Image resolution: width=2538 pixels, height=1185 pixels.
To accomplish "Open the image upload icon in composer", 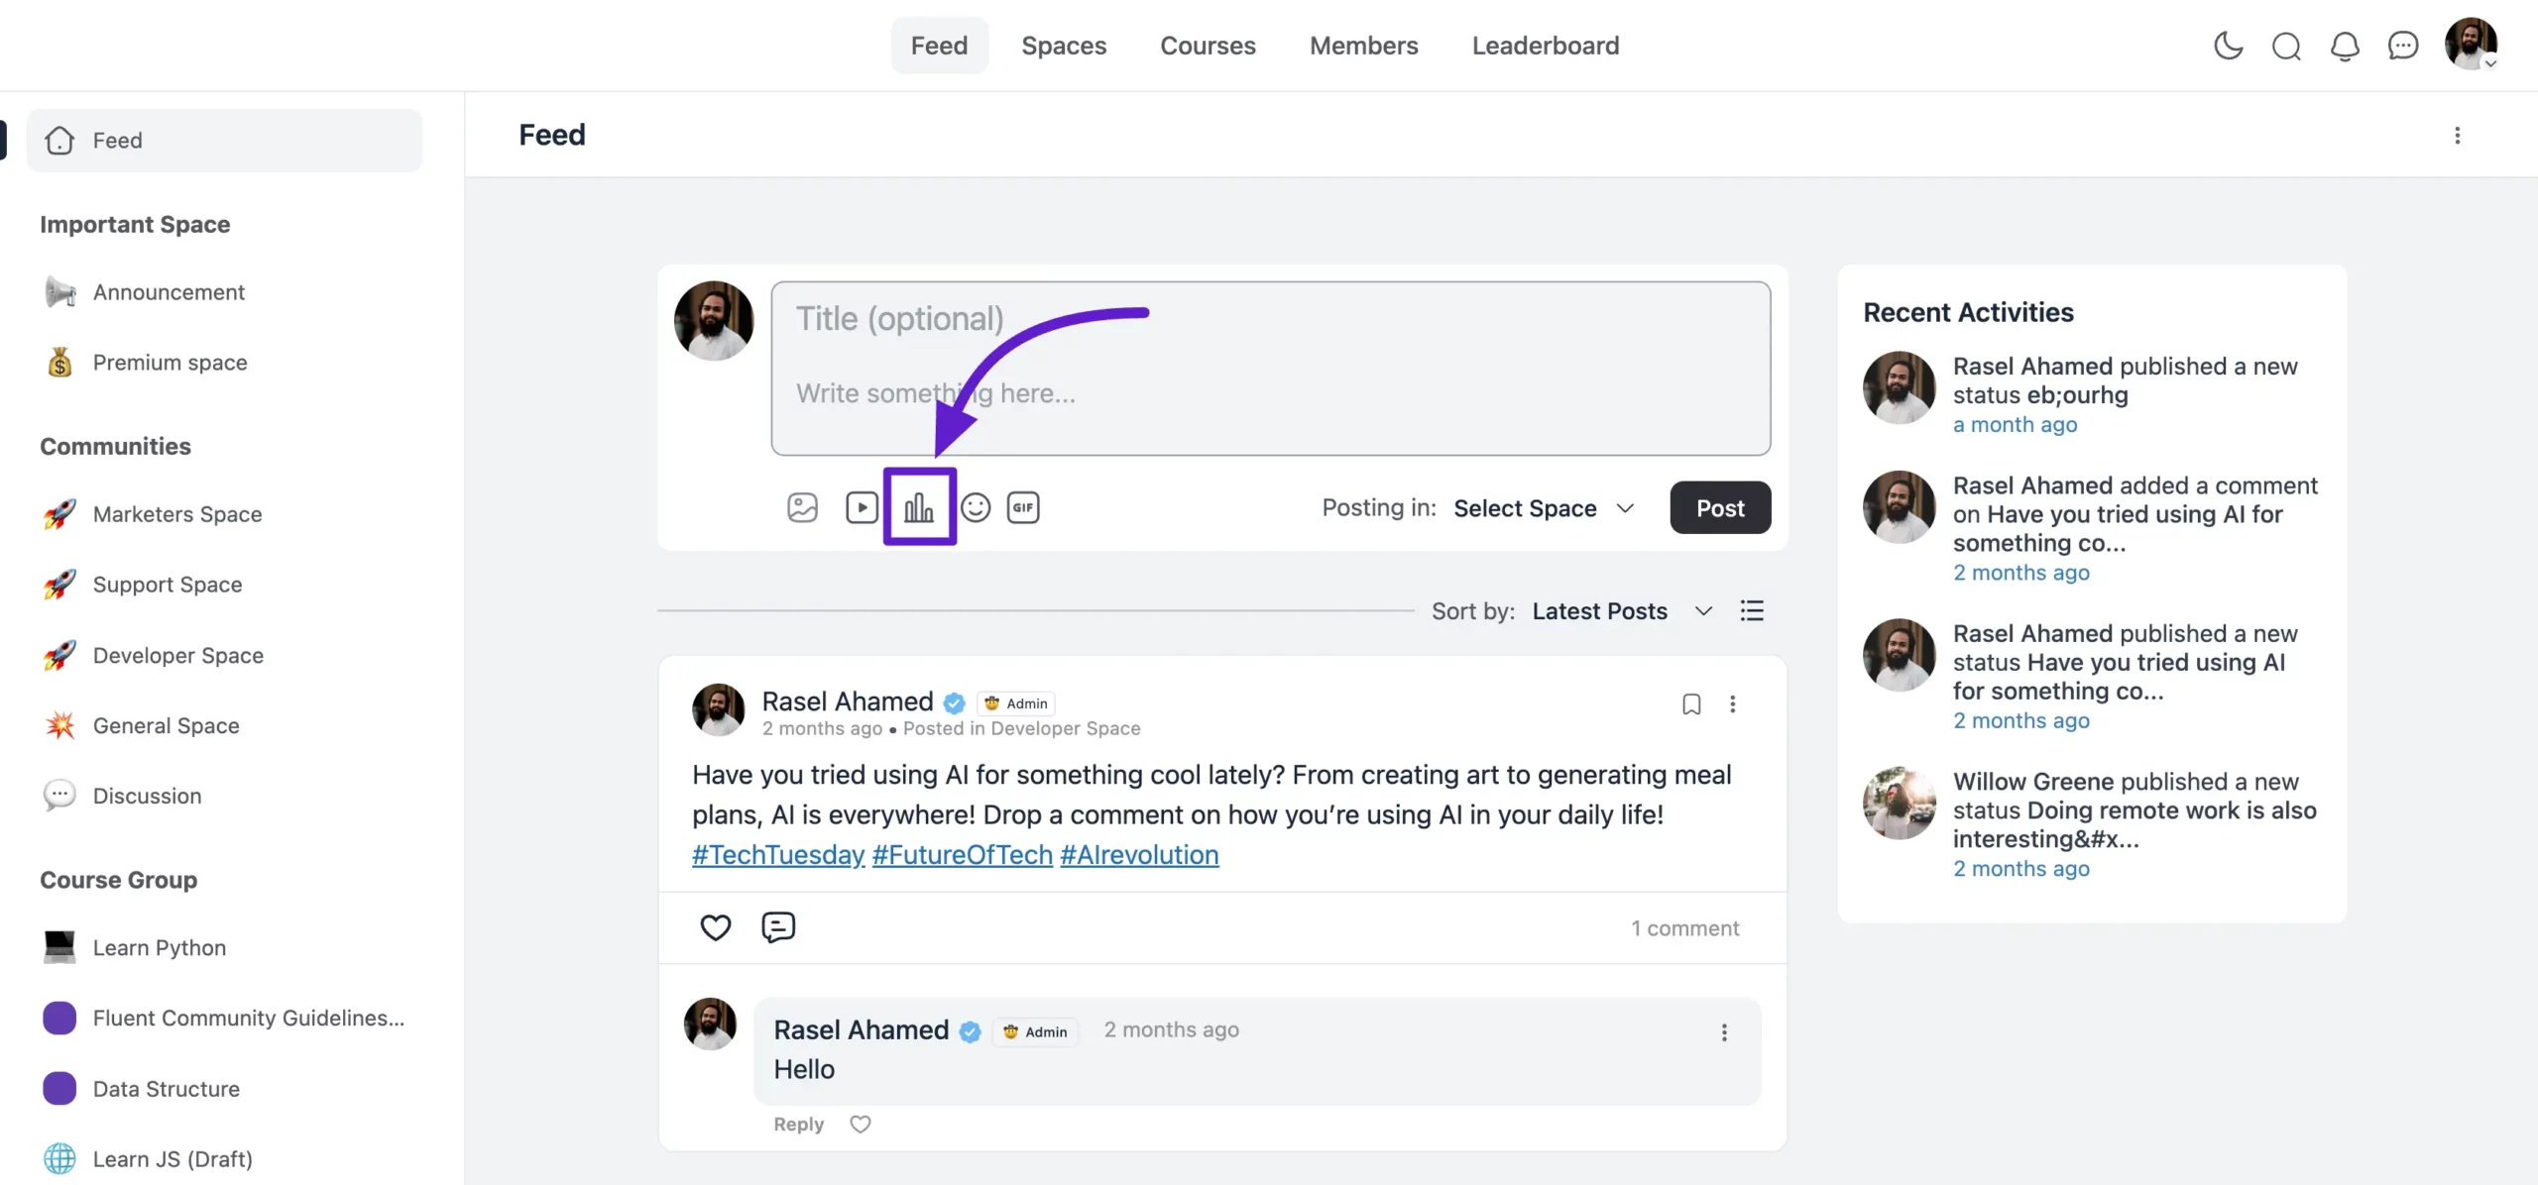I will [802, 507].
